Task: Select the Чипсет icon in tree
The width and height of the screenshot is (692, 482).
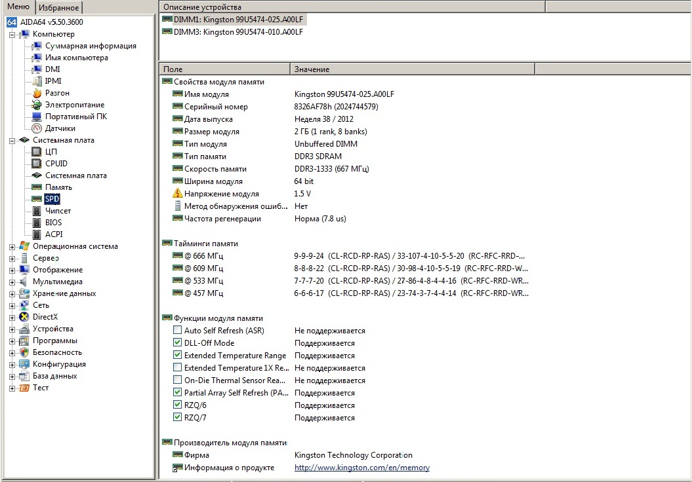Action: click(37, 211)
